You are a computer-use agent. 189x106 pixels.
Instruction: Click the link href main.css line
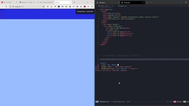point(119,19)
